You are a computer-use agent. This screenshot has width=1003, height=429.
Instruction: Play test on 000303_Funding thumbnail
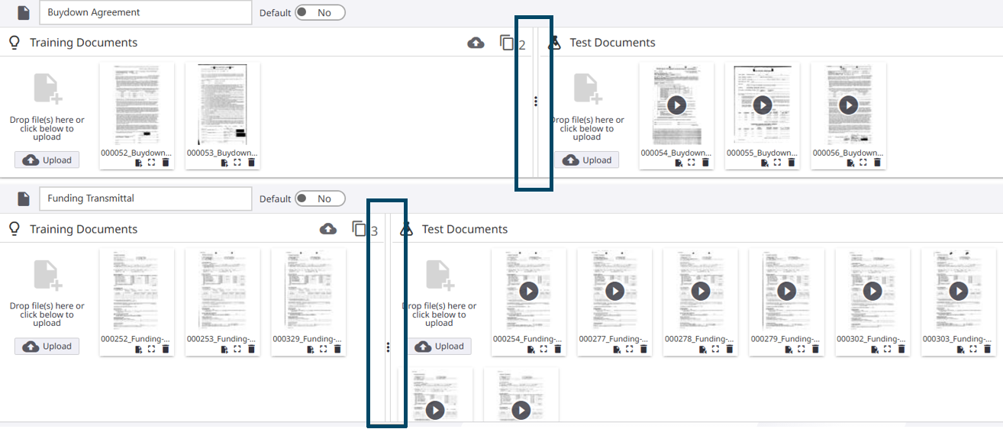click(x=959, y=291)
